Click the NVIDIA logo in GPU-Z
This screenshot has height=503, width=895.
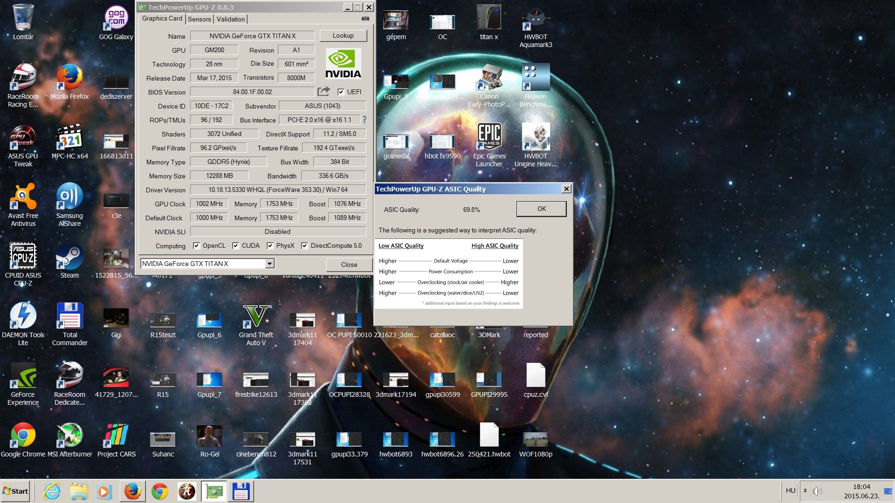click(343, 63)
